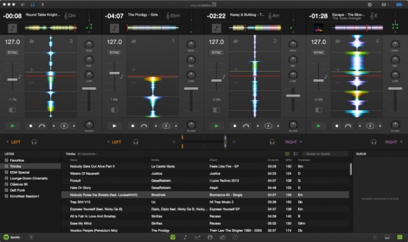Viewport: 408px width, 242px height.
Task: Toggle play on deck 2 (Kazey & Bulldog)
Action: [x=216, y=126]
